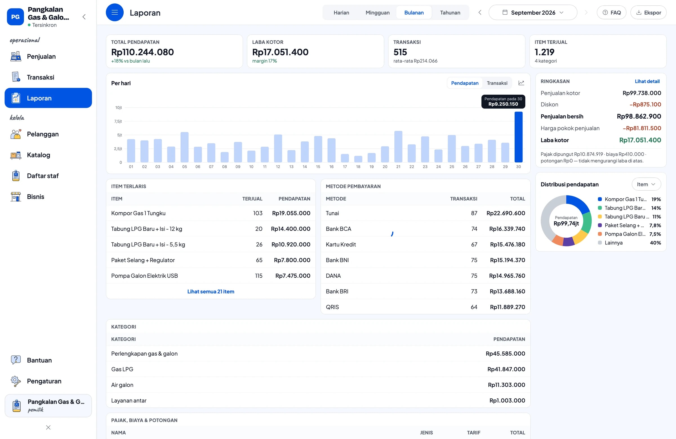Open Daftar staf sidebar item

pyautogui.click(x=48, y=176)
